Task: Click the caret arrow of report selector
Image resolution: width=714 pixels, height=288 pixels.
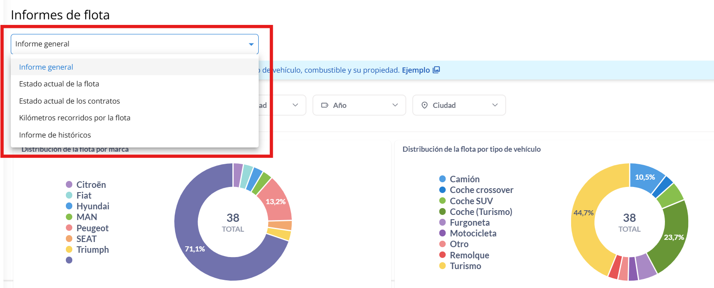Action: tap(251, 44)
